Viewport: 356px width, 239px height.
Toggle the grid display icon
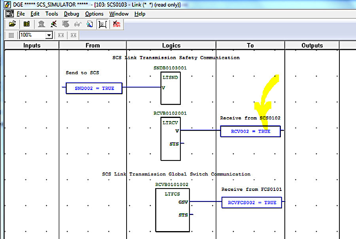click(11, 35)
